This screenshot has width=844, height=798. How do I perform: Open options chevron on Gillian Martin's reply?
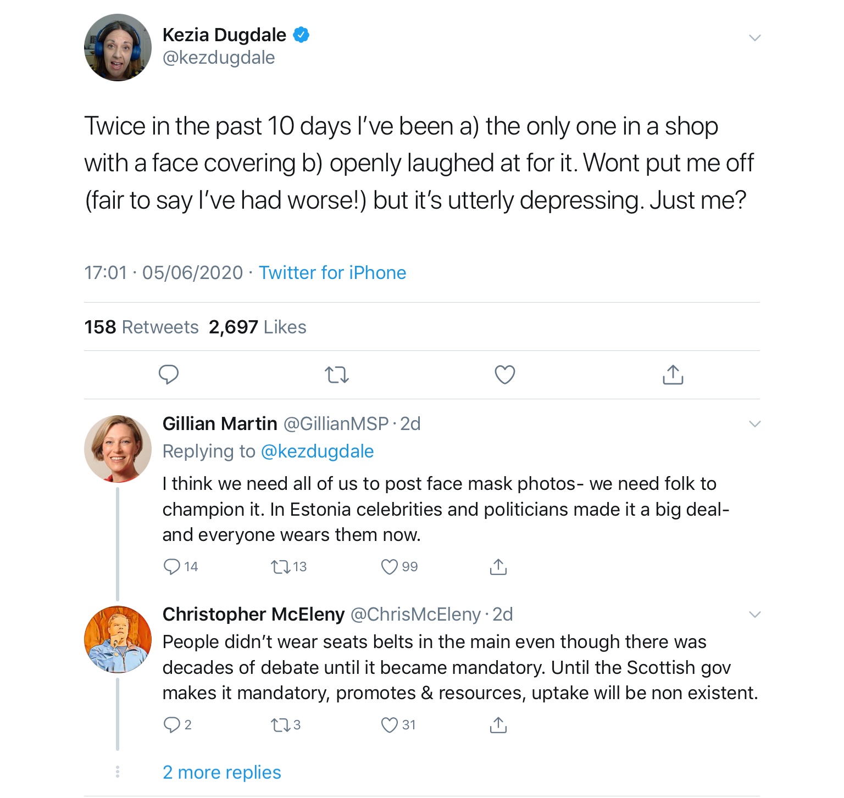[755, 423]
